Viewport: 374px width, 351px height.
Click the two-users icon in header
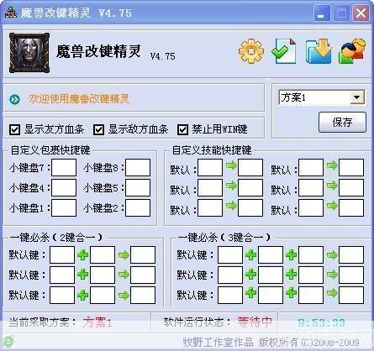tap(352, 51)
